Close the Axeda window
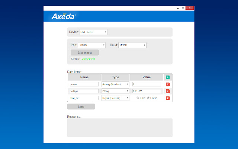 click(190, 8)
